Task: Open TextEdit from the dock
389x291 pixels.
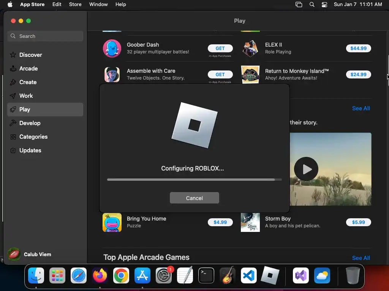Action: coord(185,275)
